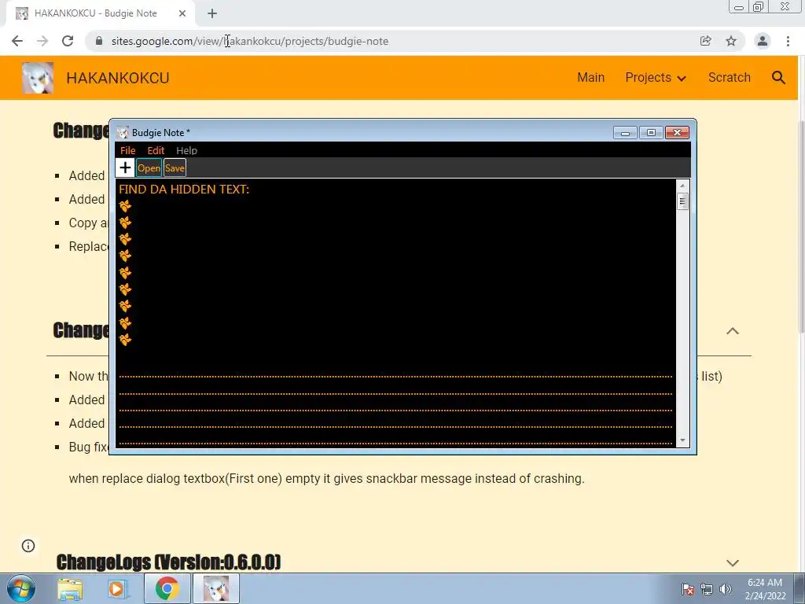Click the site search magnifier icon
This screenshot has width=805, height=604.
pyautogui.click(x=778, y=78)
